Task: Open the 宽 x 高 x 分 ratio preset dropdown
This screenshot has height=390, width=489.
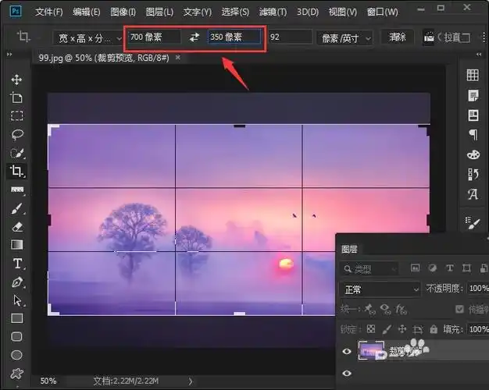Action: pyautogui.click(x=88, y=38)
